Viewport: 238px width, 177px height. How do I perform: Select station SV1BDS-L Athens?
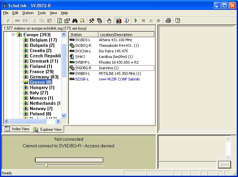point(111,40)
